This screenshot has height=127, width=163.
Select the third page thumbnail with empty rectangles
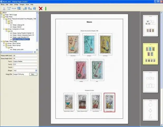pos(150,82)
